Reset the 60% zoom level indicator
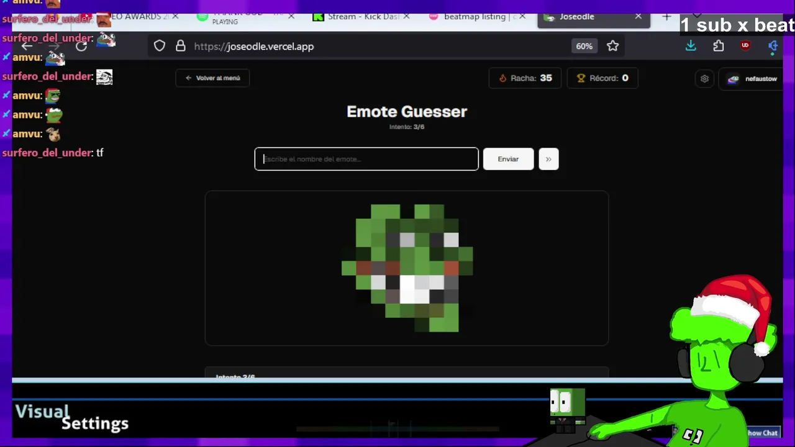The width and height of the screenshot is (795, 447). [584, 46]
